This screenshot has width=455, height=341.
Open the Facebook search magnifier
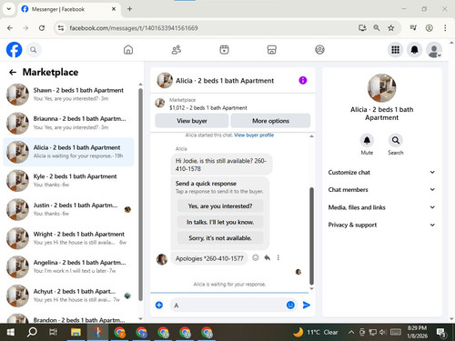click(34, 50)
